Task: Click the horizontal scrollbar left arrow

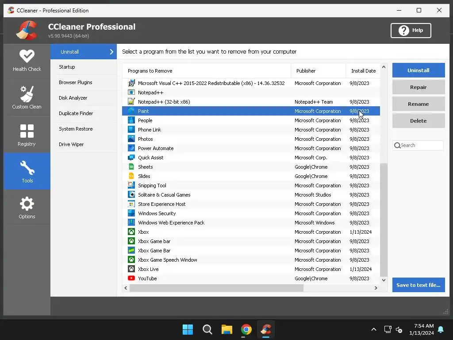Action: tap(126, 288)
